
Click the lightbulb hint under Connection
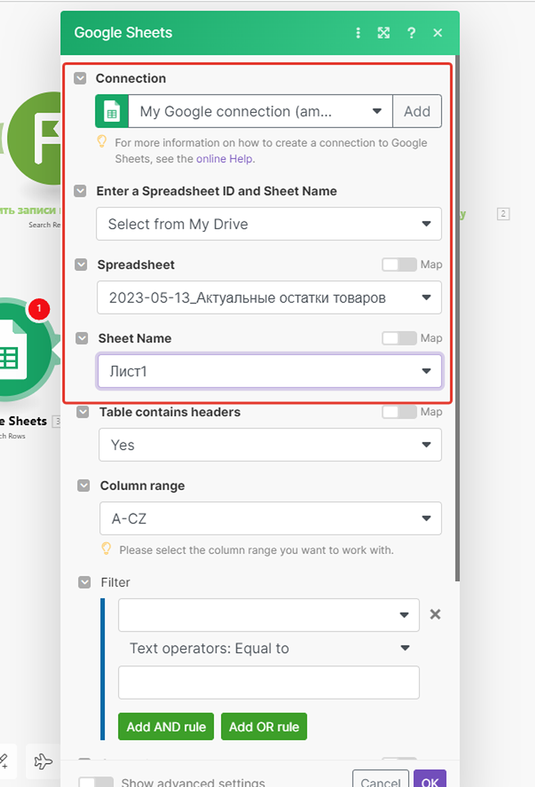point(102,142)
